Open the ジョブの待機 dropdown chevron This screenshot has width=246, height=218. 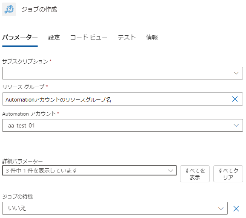point(220,209)
